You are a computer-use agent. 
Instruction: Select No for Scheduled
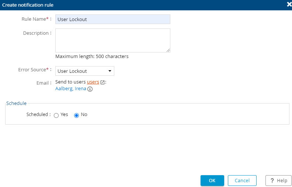[77, 115]
